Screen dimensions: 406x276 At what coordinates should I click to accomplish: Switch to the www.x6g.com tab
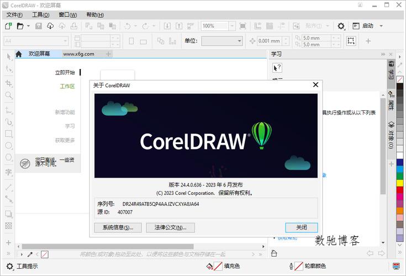pyautogui.click(x=78, y=54)
